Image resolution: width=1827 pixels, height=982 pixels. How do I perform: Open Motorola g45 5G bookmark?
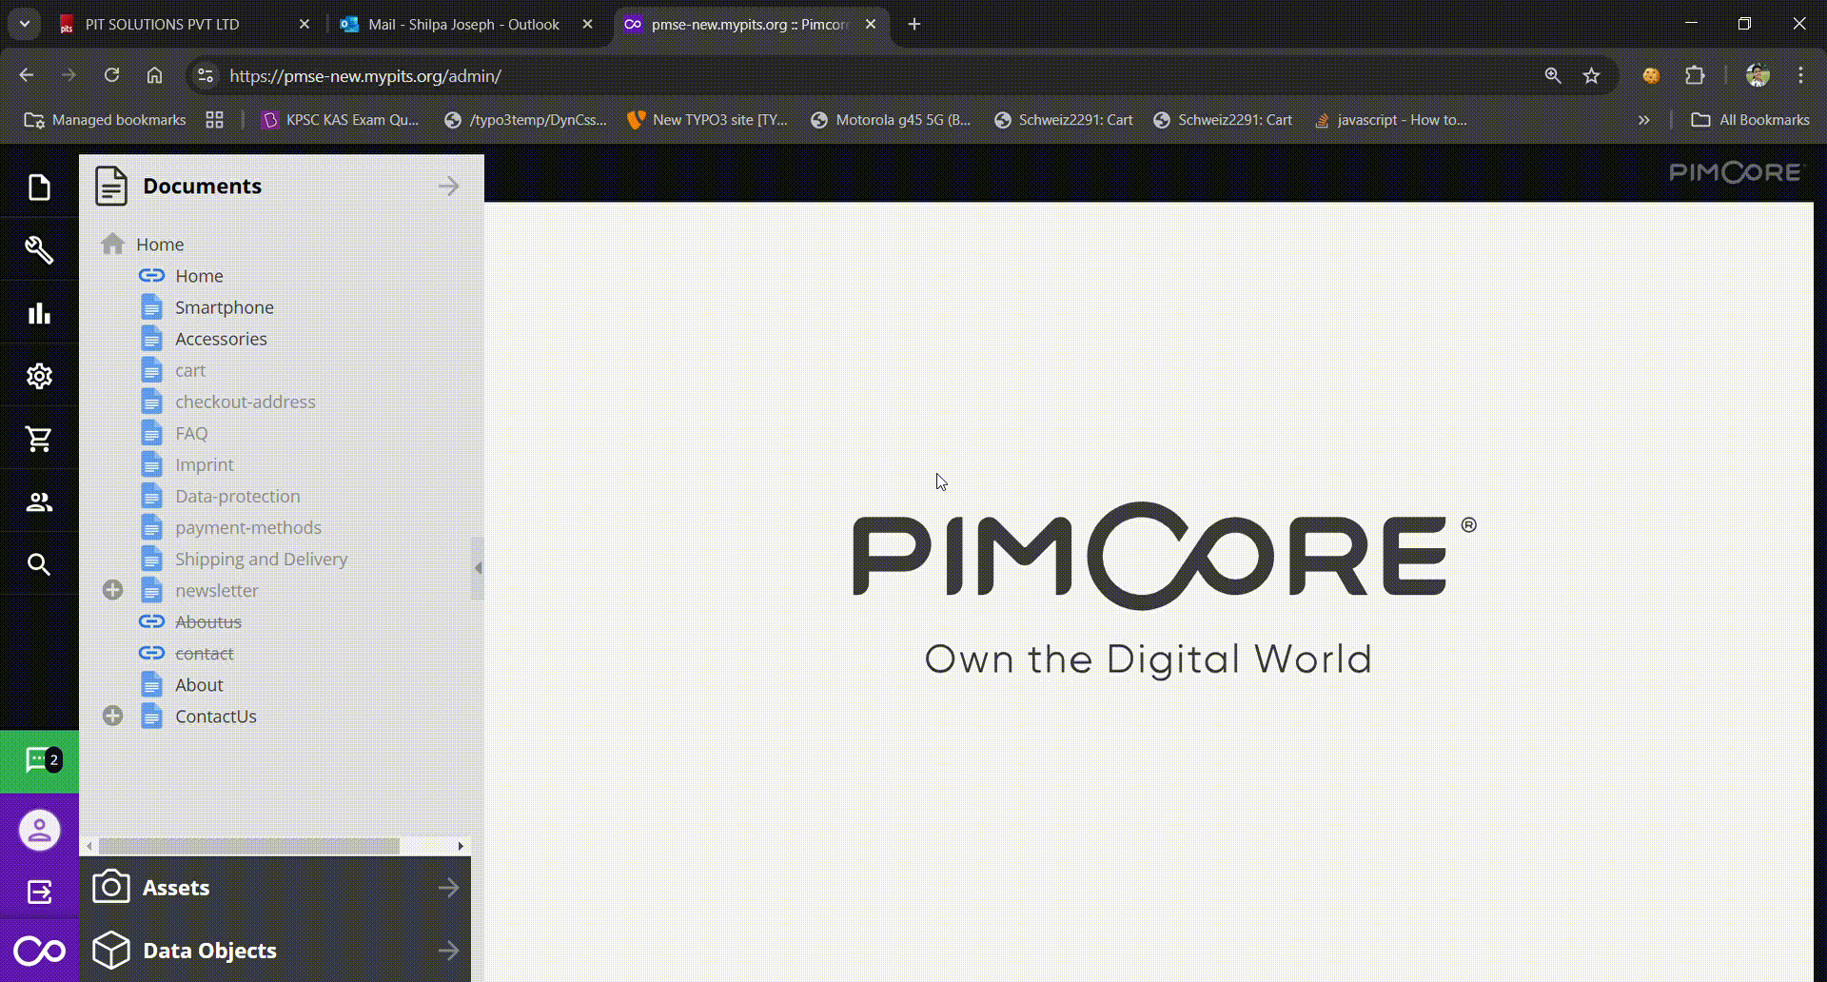click(x=891, y=120)
